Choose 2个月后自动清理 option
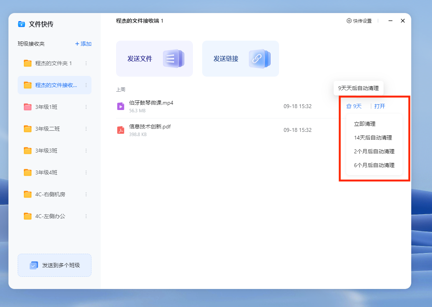432x307 pixels. 374,151
